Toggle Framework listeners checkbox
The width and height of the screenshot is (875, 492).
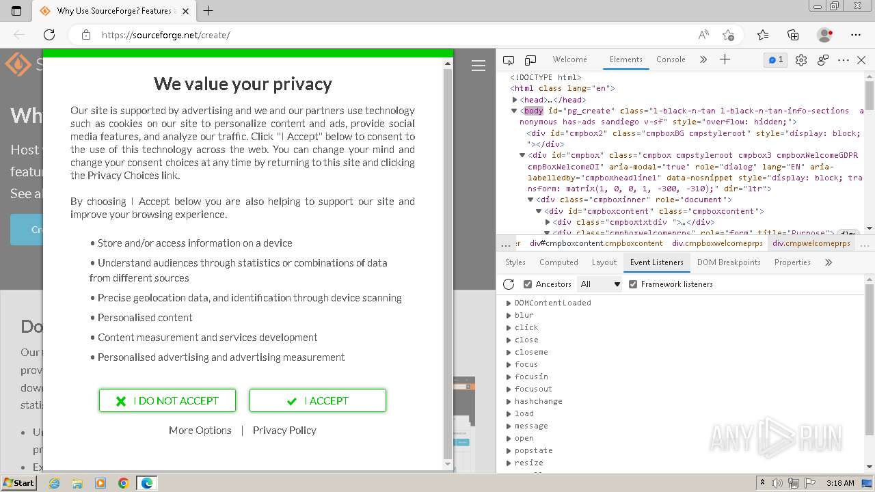coord(633,284)
